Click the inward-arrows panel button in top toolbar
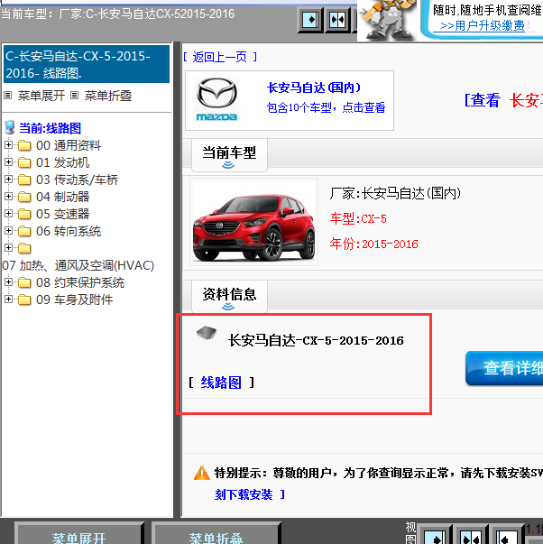Screen dimensions: 543x544 pos(337,20)
